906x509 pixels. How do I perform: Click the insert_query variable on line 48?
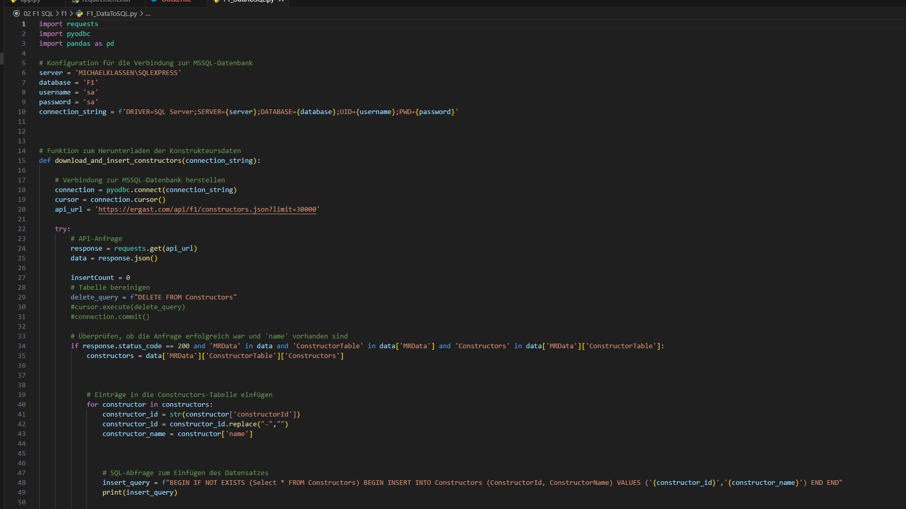(126, 482)
